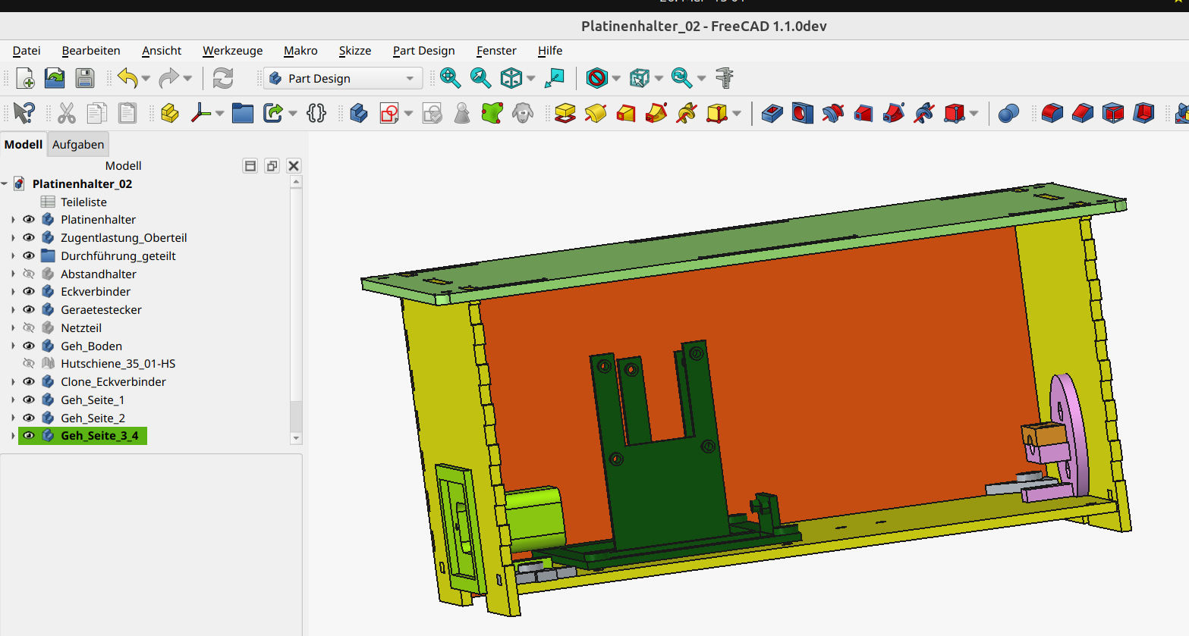Save the Platinenhalter_02 document

click(85, 78)
